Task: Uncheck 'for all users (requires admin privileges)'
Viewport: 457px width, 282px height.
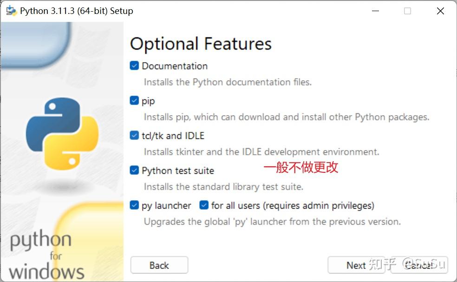Action: pos(203,205)
